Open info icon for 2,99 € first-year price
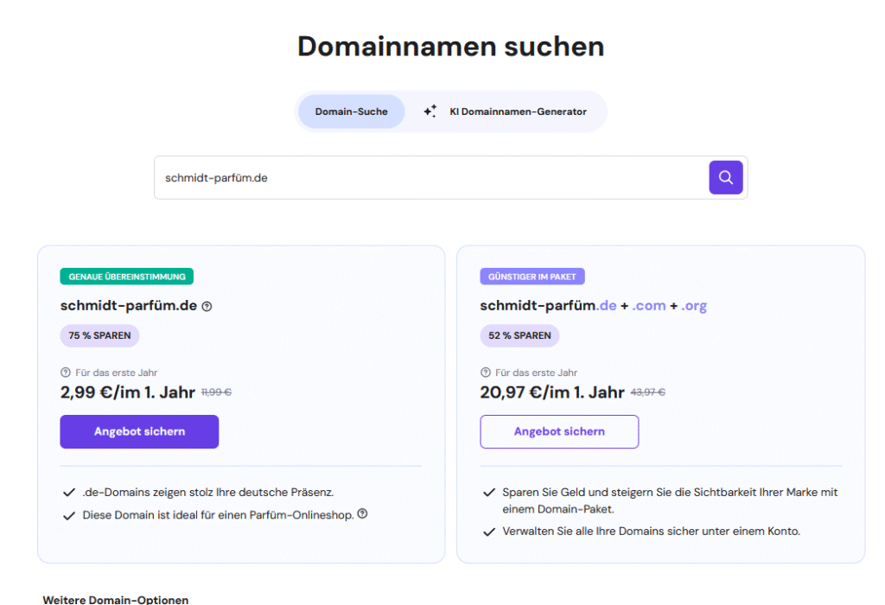This screenshot has width=885, height=605. tap(66, 373)
